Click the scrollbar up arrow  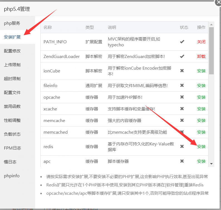tap(211, 25)
